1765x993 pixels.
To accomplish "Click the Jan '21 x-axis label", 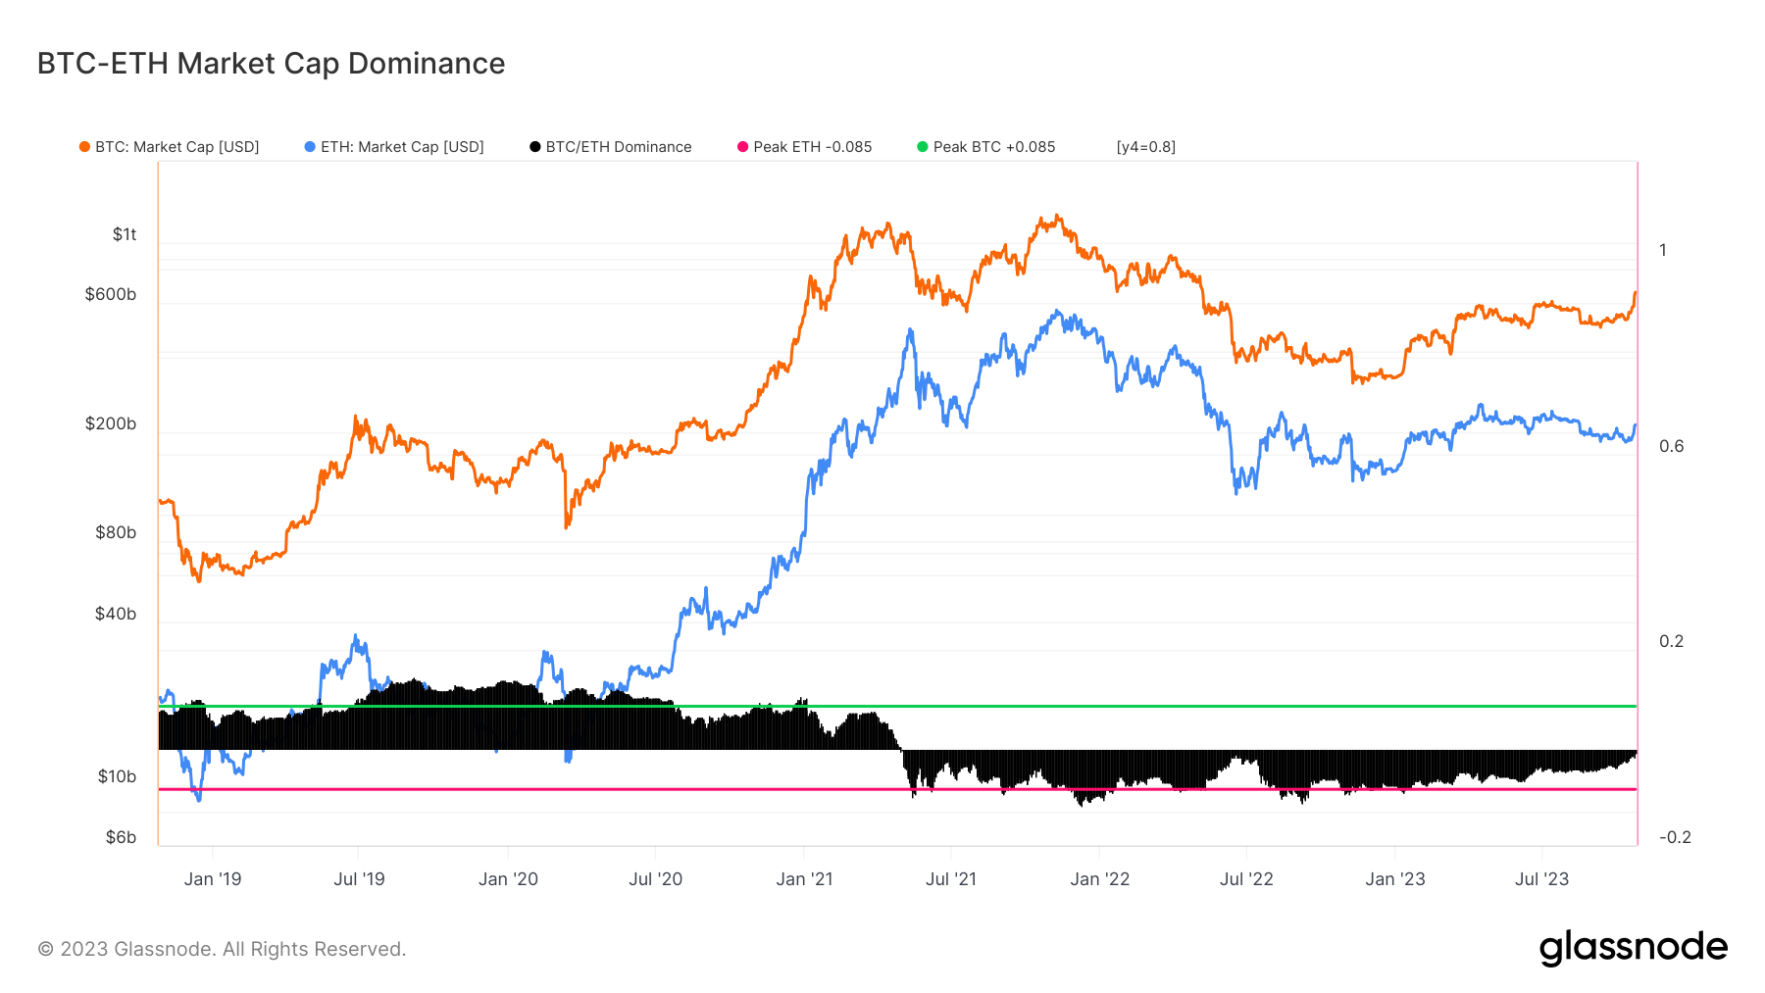I will point(804,879).
